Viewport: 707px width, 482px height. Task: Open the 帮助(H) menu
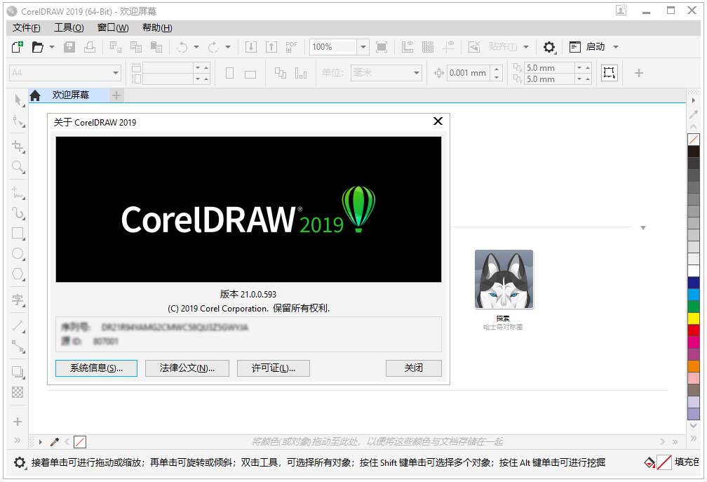(157, 28)
